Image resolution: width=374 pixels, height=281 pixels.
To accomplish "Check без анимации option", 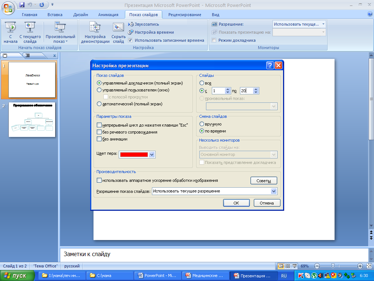I will pyautogui.click(x=99, y=139).
